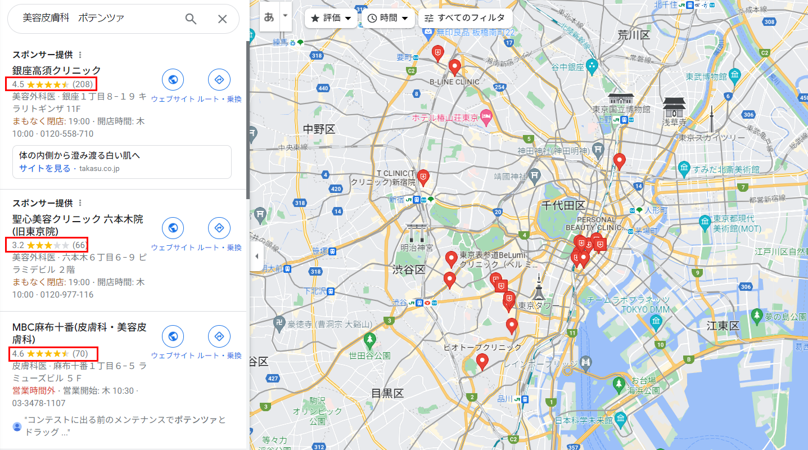Click the 無印良品 板橋南町22 shop icon
808x450 pixels.
[429, 33]
